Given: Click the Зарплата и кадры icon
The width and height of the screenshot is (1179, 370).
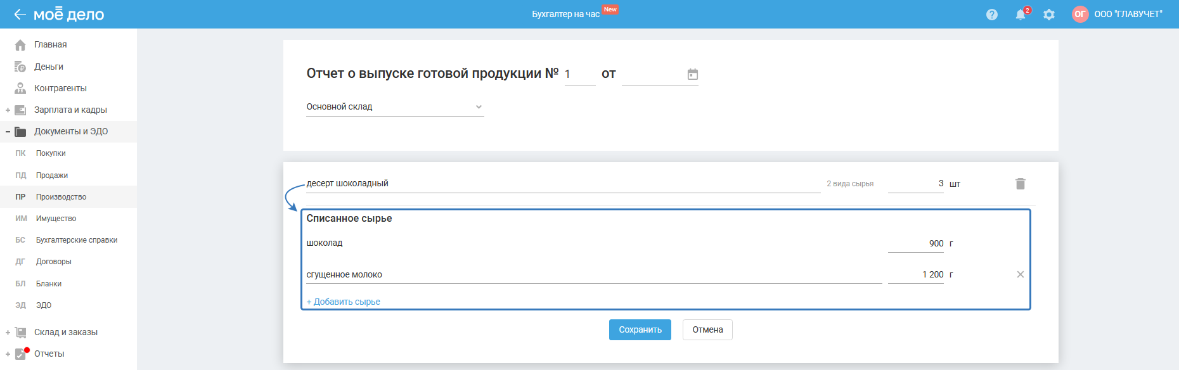Looking at the screenshot, I should (20, 110).
